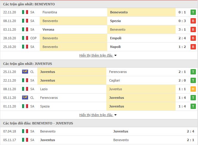Click header 'Các trận gần nhất: JUVENTUS'

[27, 64]
